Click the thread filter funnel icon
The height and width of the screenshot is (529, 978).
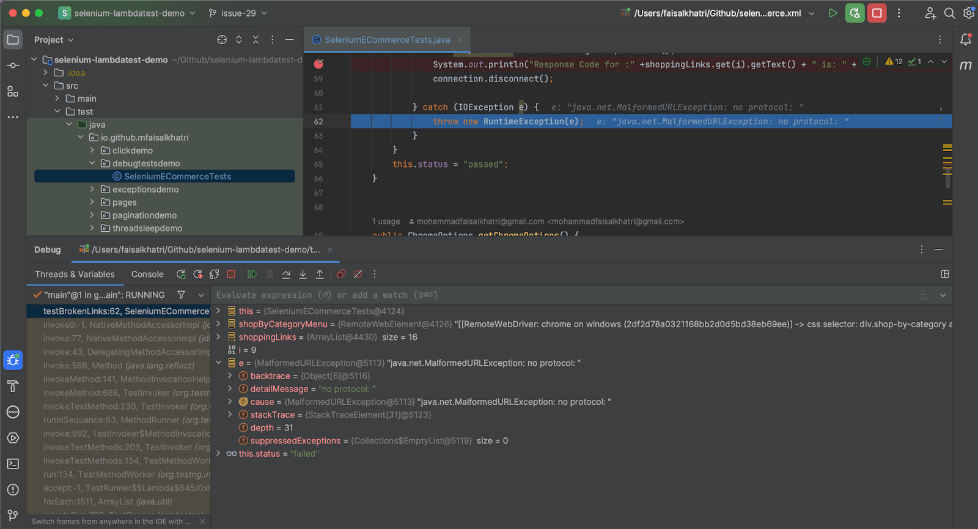[x=181, y=295]
